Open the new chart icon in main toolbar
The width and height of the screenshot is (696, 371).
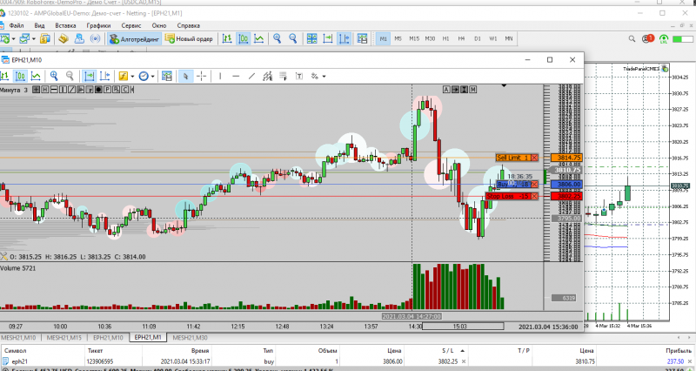pos(5,38)
